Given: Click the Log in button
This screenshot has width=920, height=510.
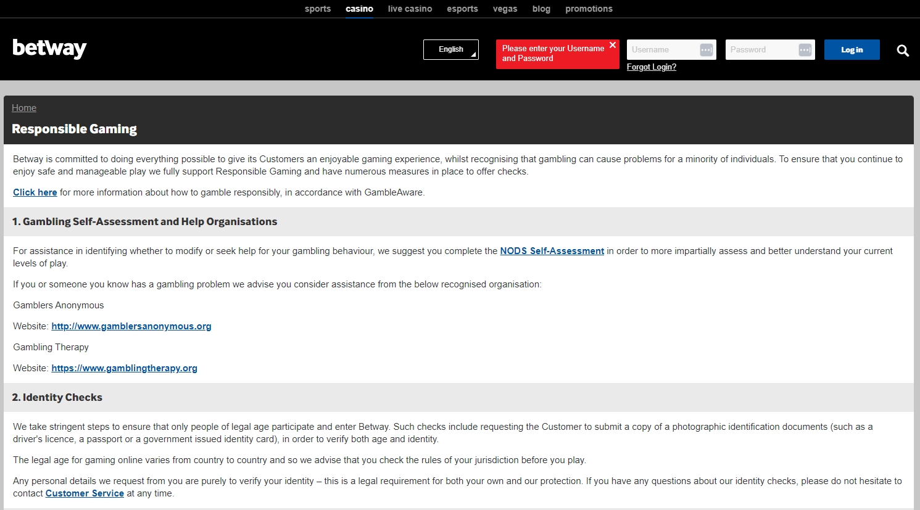Looking at the screenshot, I should pyautogui.click(x=852, y=50).
